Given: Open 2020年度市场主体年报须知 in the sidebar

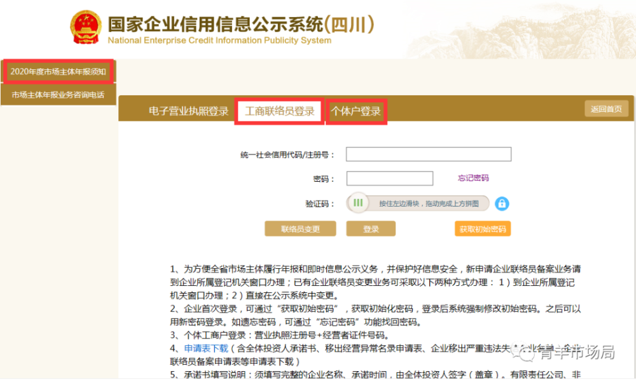Looking at the screenshot, I should [x=59, y=72].
